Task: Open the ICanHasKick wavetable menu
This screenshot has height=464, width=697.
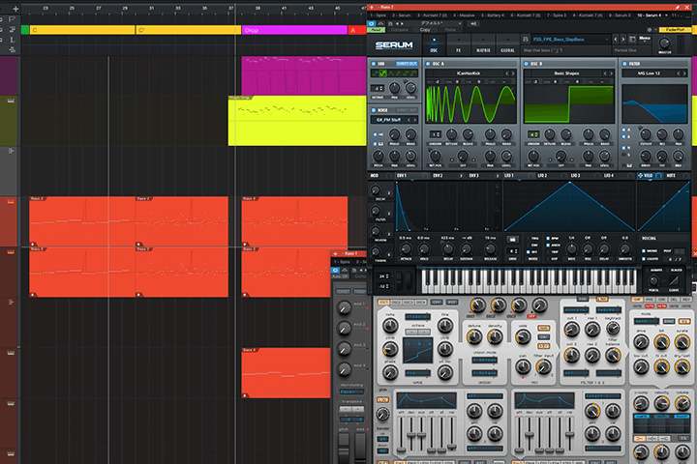Action: (x=469, y=73)
